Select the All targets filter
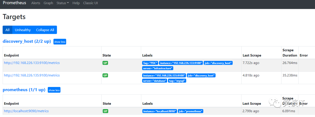This screenshot has width=315, height=117. (7, 30)
